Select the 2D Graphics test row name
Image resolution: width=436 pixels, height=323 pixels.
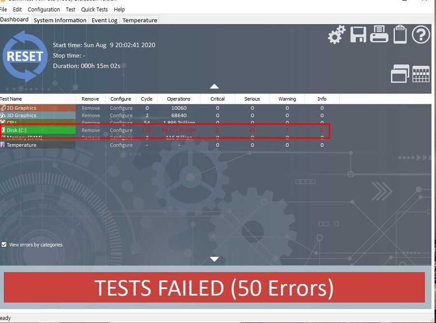pyautogui.click(x=22, y=108)
